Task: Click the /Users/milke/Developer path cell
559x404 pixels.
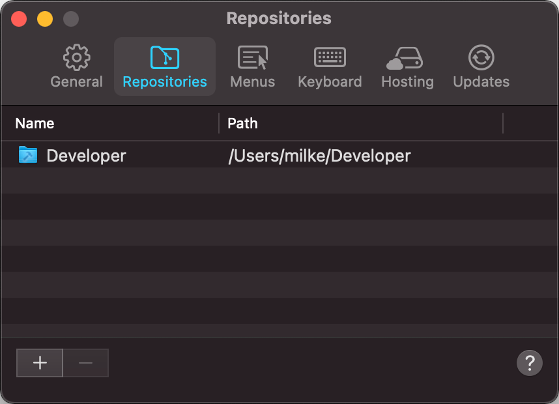Action: pyautogui.click(x=319, y=156)
